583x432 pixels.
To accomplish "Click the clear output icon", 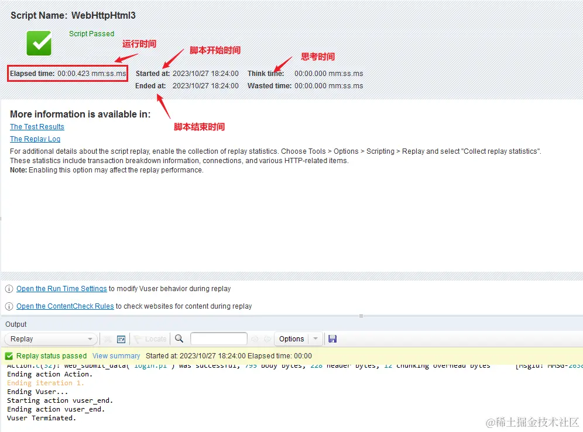I will click(x=108, y=339).
